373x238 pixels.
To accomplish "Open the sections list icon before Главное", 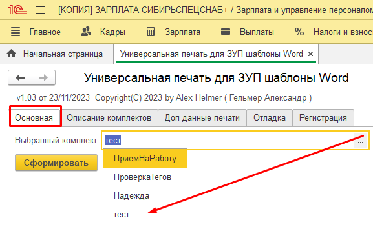I will click(16, 32).
